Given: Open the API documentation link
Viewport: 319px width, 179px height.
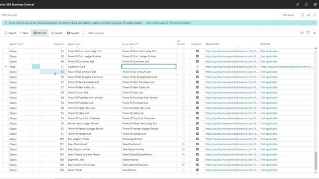Looking at the screenshot, I should tap(180, 23).
